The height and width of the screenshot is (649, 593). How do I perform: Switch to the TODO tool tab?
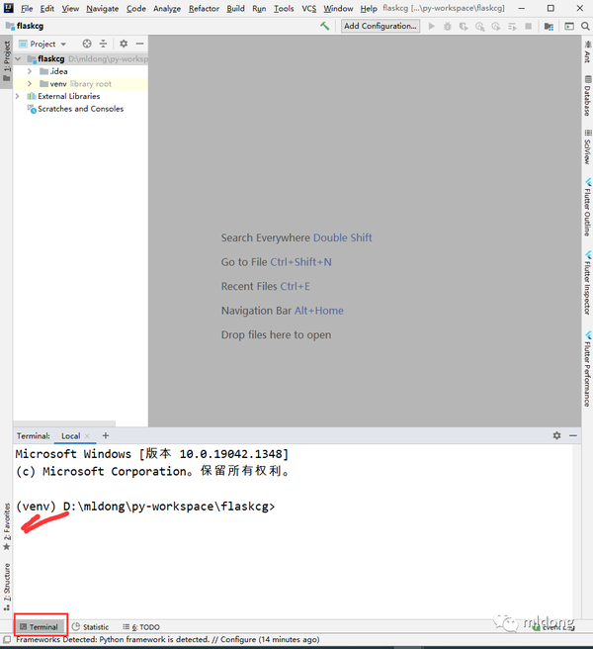pyautogui.click(x=141, y=627)
